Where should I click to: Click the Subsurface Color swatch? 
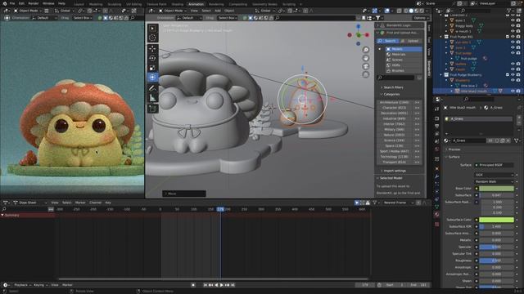496,220
